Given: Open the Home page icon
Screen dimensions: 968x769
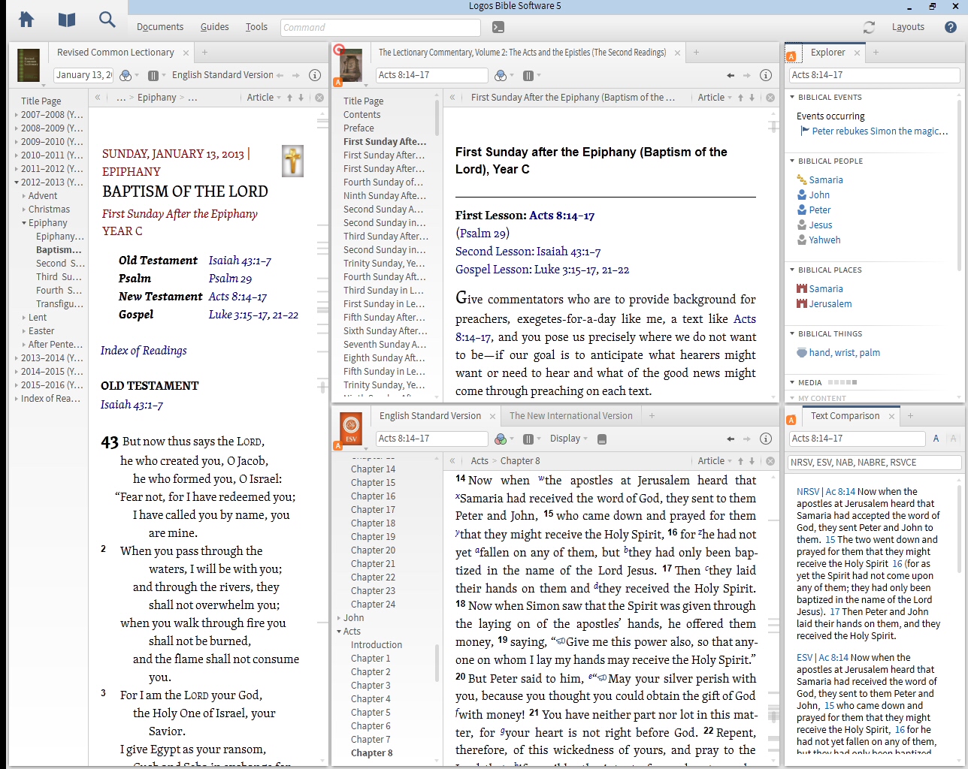Looking at the screenshot, I should pyautogui.click(x=26, y=20).
